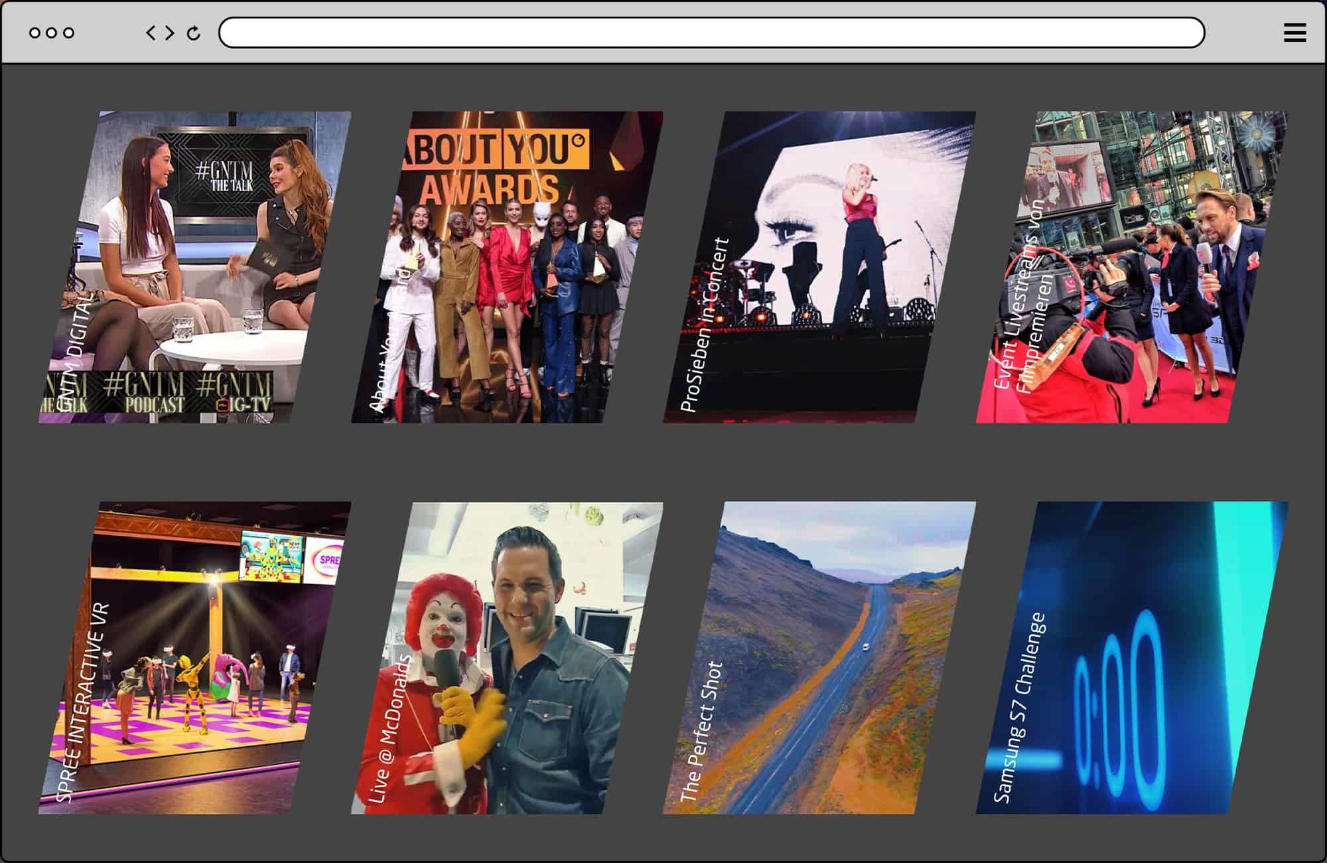Select the ProSieben in Concert tile
The height and width of the screenshot is (863, 1327).
pos(819,267)
